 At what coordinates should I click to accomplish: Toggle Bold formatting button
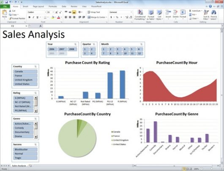click(30, 17)
